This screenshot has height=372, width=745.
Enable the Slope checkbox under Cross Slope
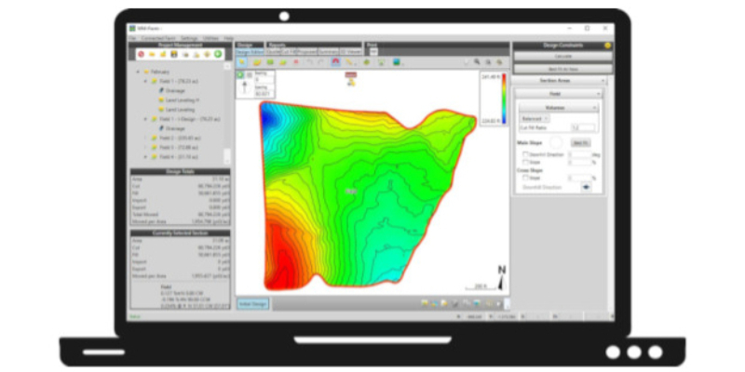point(525,178)
